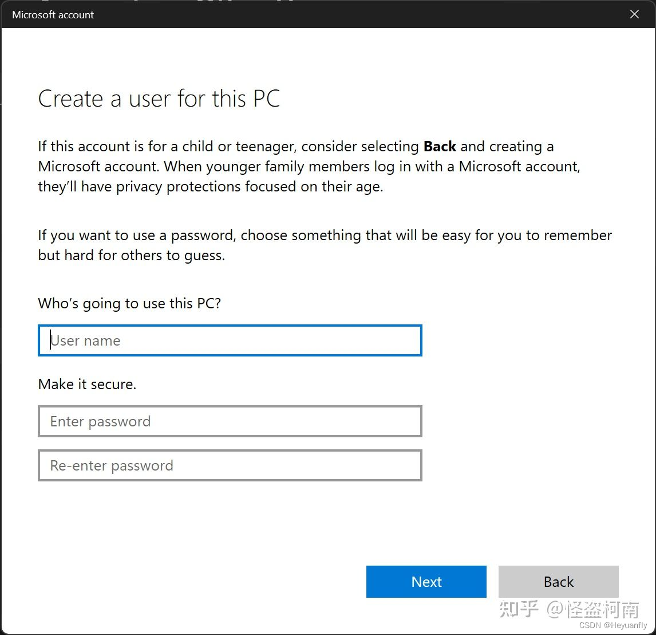Click the 'Who's going to use this PC?' label
Viewport: 656px width, 635px height.
click(x=129, y=303)
